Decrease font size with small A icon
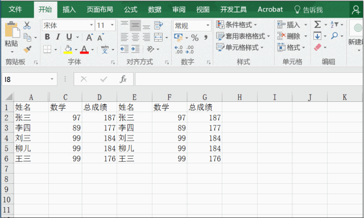Viewport: 364px width, 218px height. pyautogui.click(x=100, y=37)
